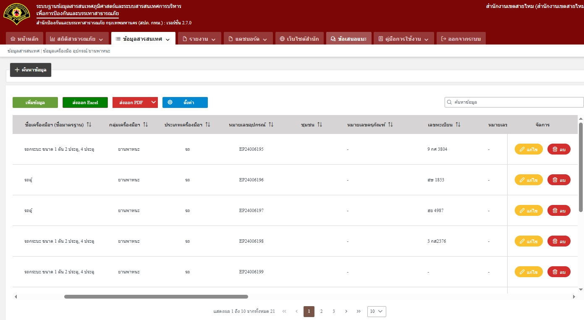Click scroll-right arrow of horizontal scrollbar
The width and height of the screenshot is (584, 320).
tap(574, 296)
